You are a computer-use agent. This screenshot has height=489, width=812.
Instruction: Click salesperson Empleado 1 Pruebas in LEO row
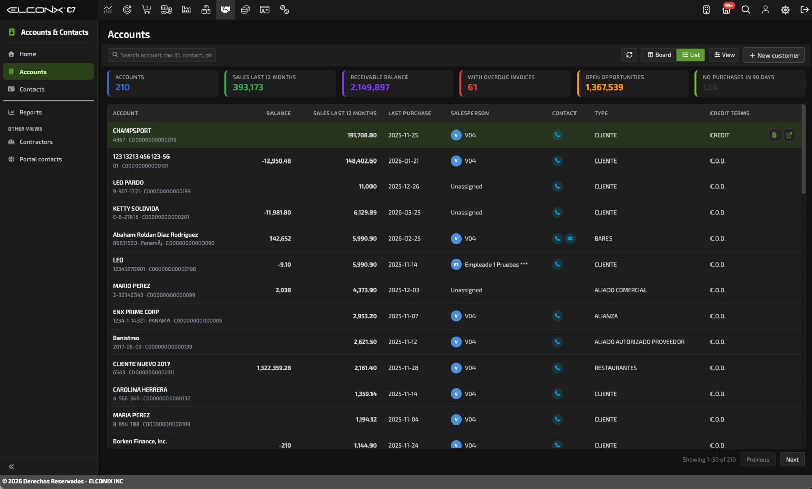pos(489,265)
